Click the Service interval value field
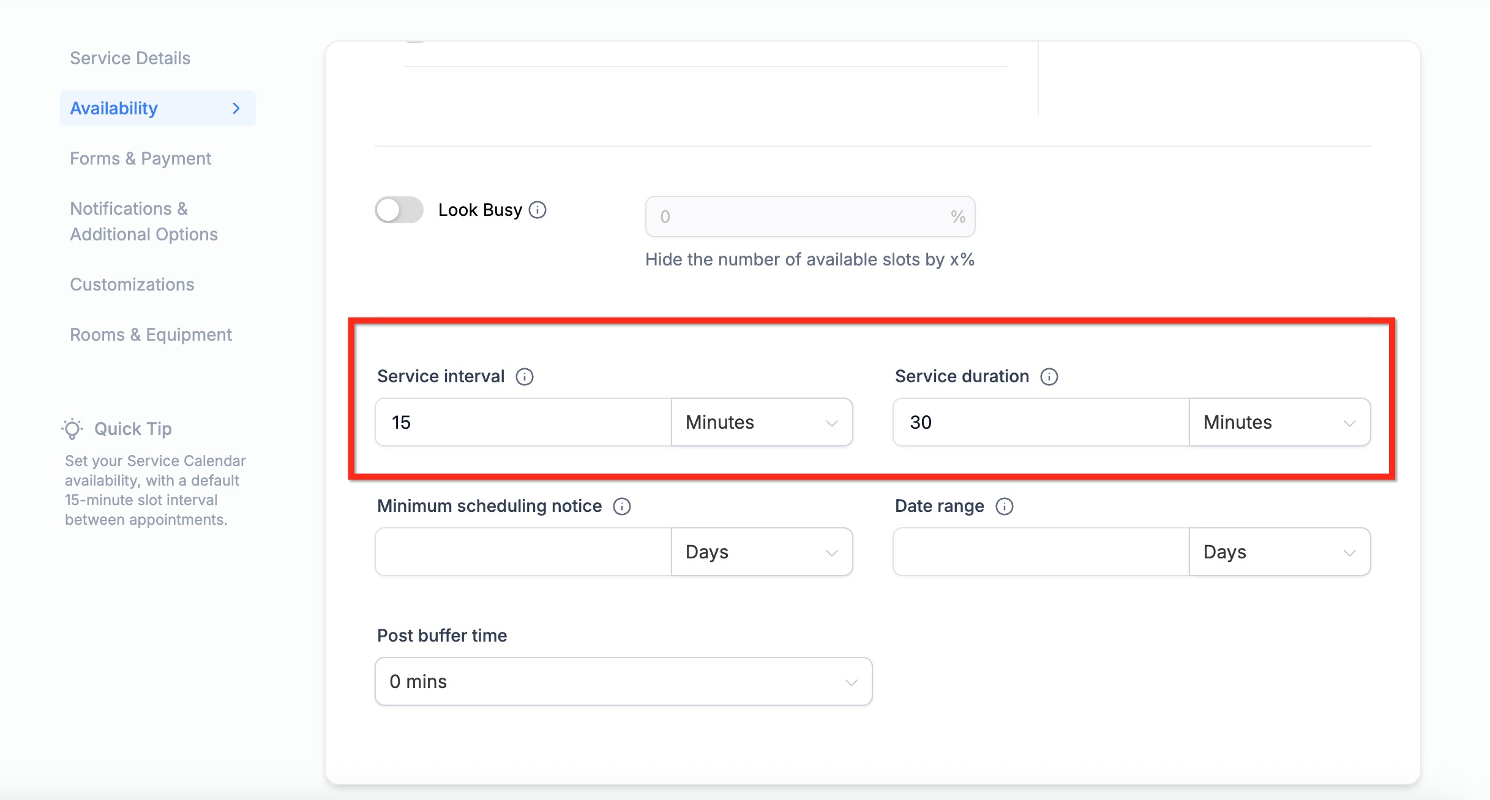Image resolution: width=1490 pixels, height=800 pixels. coord(523,423)
